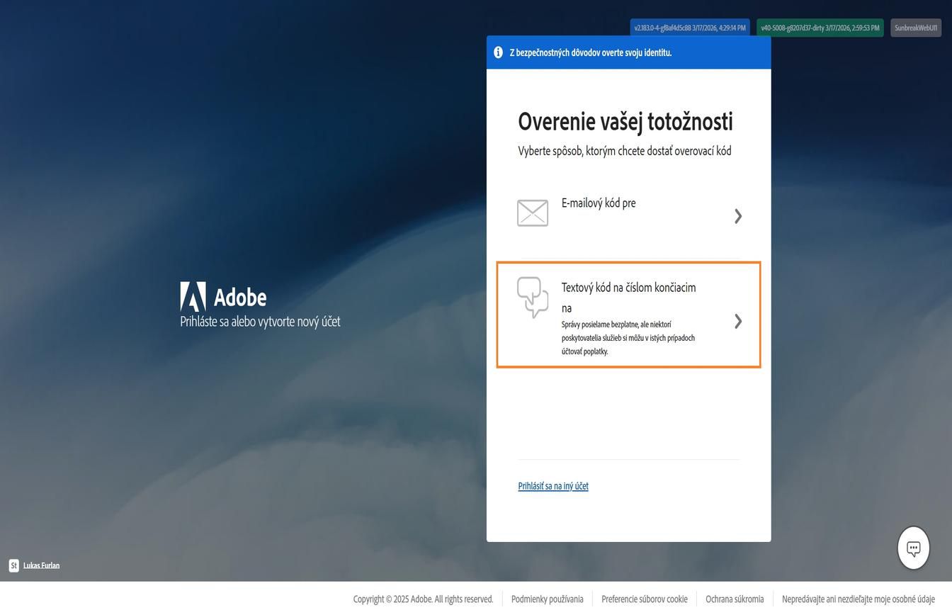The width and height of the screenshot is (952, 615).
Task: Open Prihlásiť sa na iný účet
Action: pyautogui.click(x=553, y=486)
